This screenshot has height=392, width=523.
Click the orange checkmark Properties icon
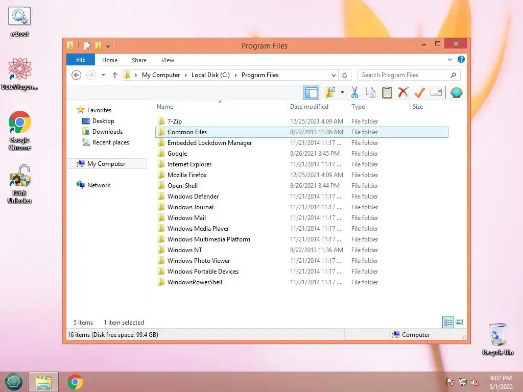point(419,92)
